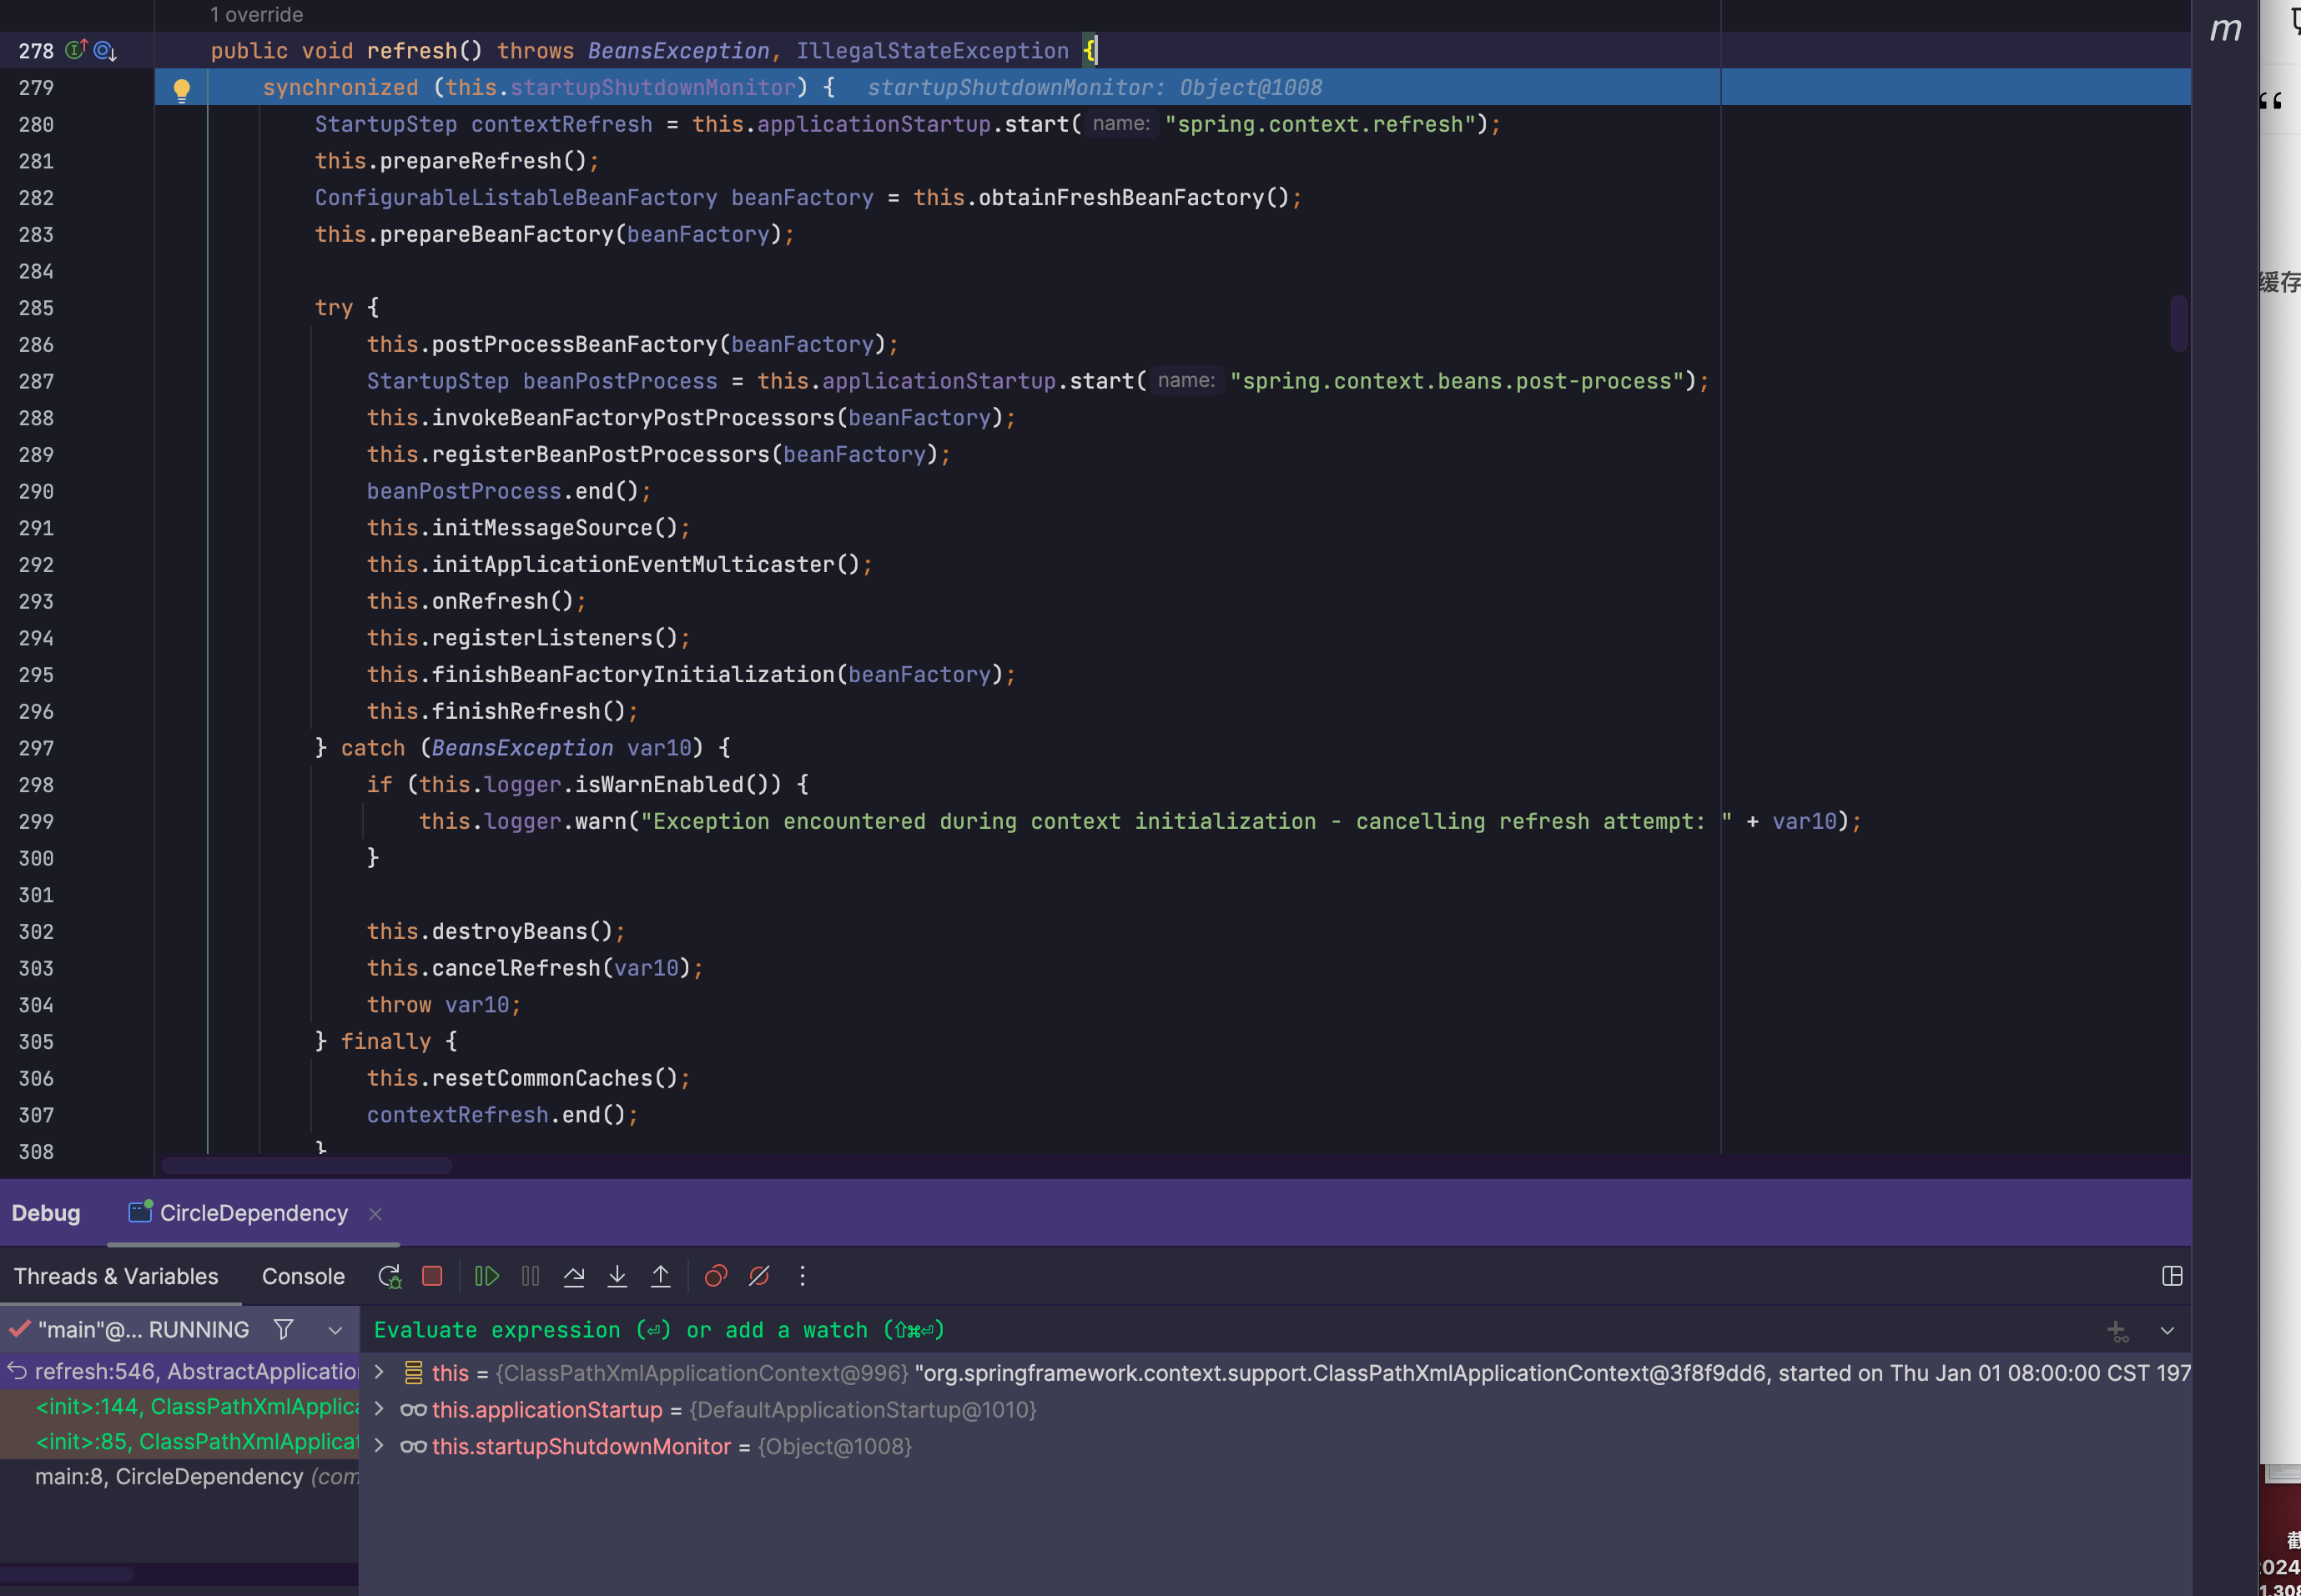This screenshot has height=1596, width=2301.
Task: Open the main thread dropdown
Action: (x=335, y=1330)
